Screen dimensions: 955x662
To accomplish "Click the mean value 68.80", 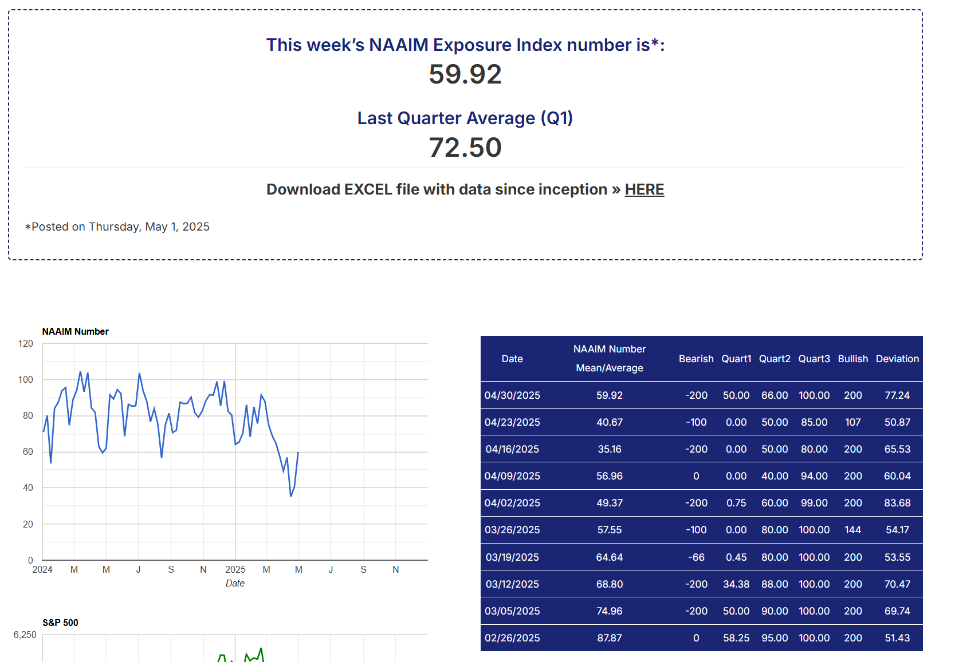I will (610, 584).
